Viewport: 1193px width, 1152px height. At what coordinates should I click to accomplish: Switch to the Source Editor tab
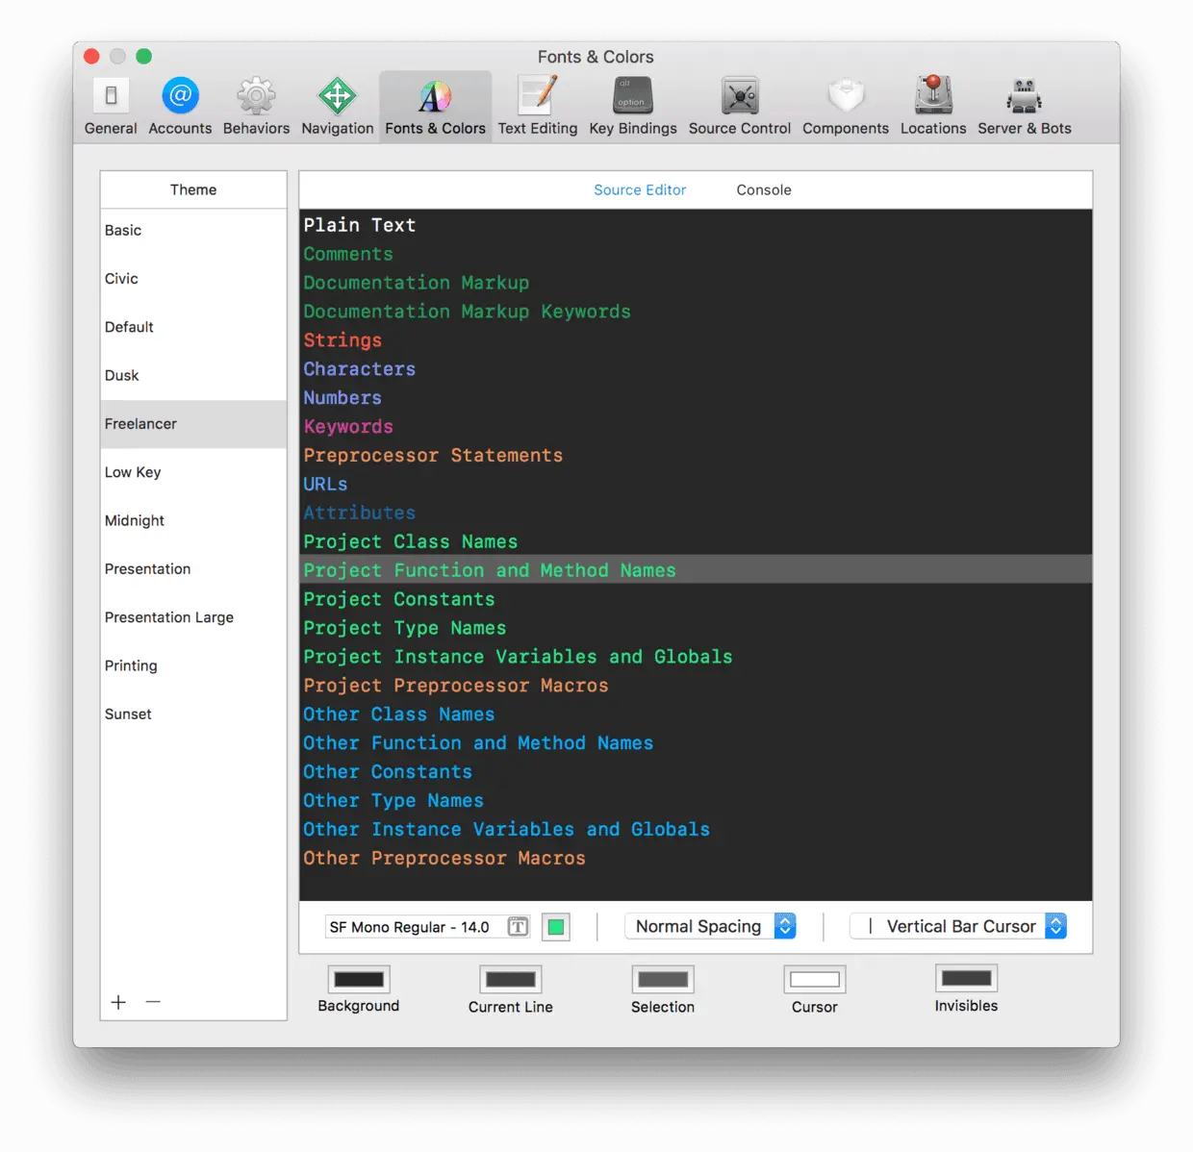pyautogui.click(x=639, y=189)
